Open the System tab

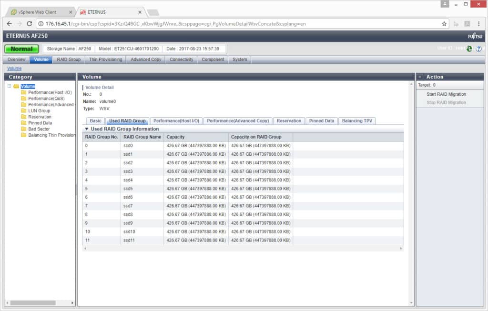[x=240, y=60]
